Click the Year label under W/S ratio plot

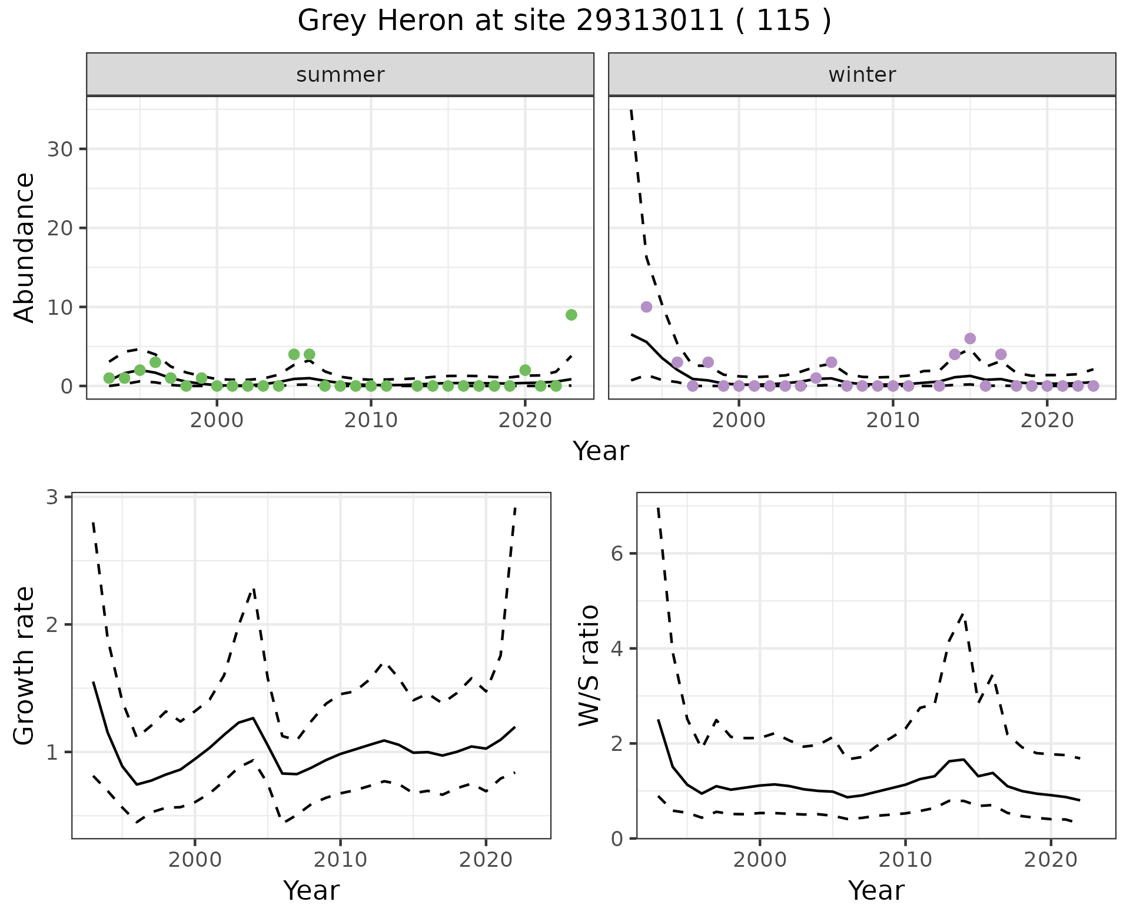tap(876, 890)
